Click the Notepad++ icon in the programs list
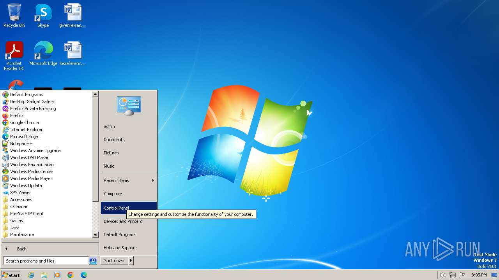The height and width of the screenshot is (280, 499). click(5, 143)
